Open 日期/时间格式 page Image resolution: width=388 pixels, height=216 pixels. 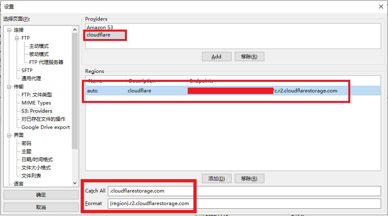pos(37,160)
